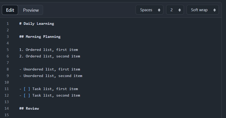Open the Spaces indent mode dropdown
226x118 pixels.
[x=150, y=10]
